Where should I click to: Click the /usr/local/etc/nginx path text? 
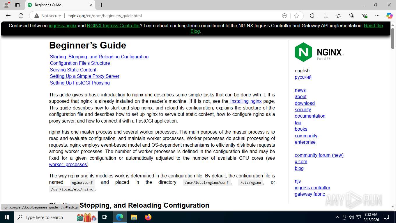[72, 189]
